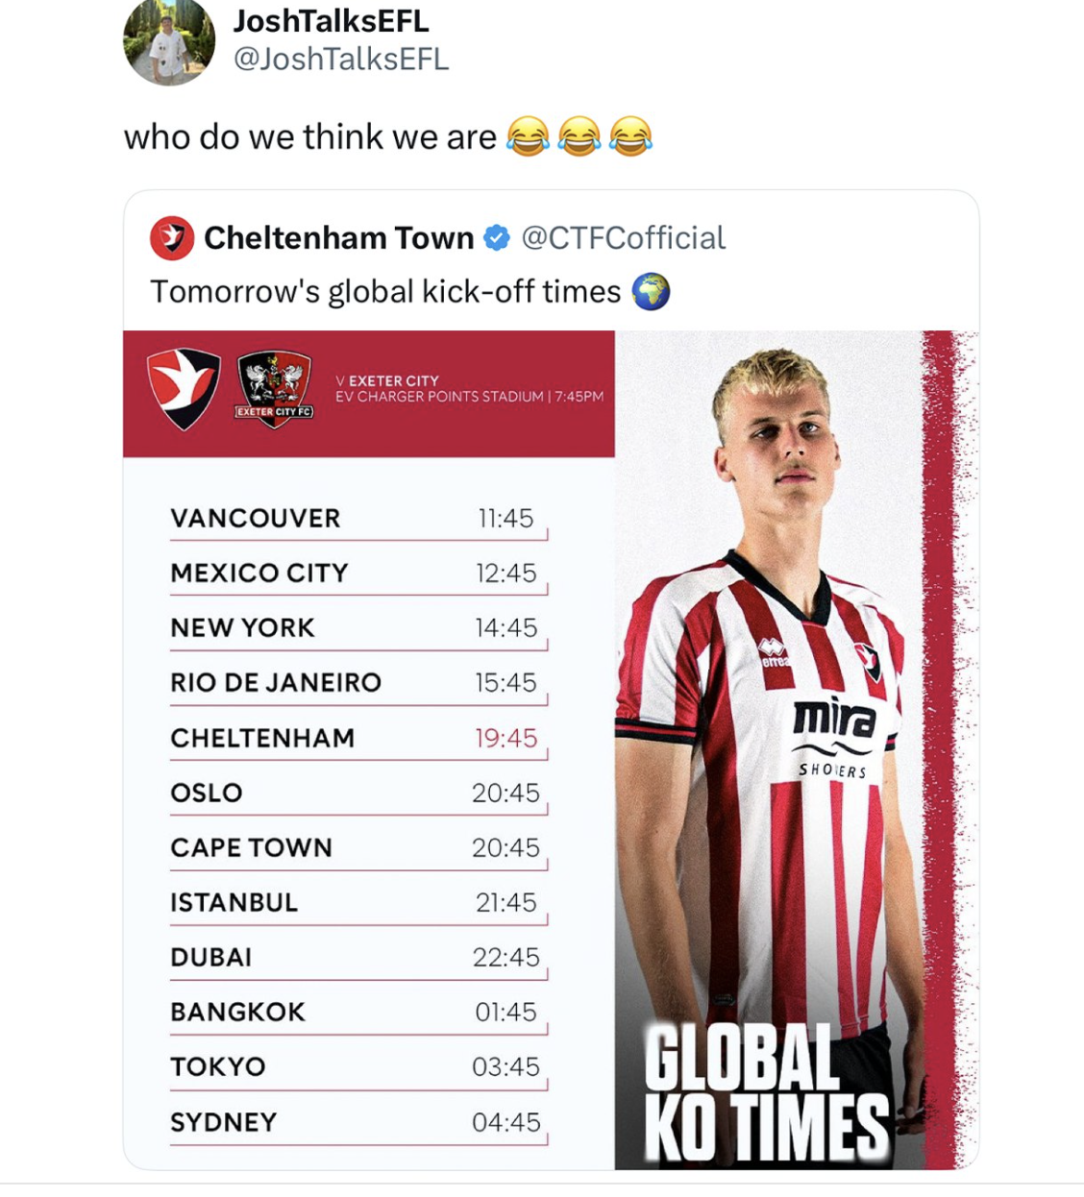Open the @JoshTalksEFL handle
This screenshot has width=1084, height=1197.
point(340,60)
